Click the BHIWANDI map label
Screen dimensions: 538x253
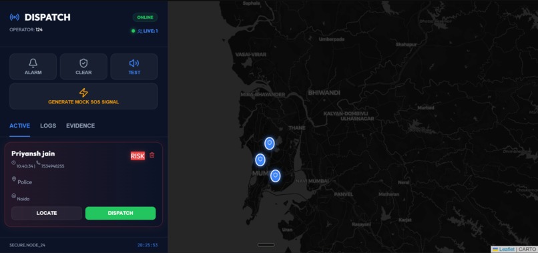click(324, 93)
